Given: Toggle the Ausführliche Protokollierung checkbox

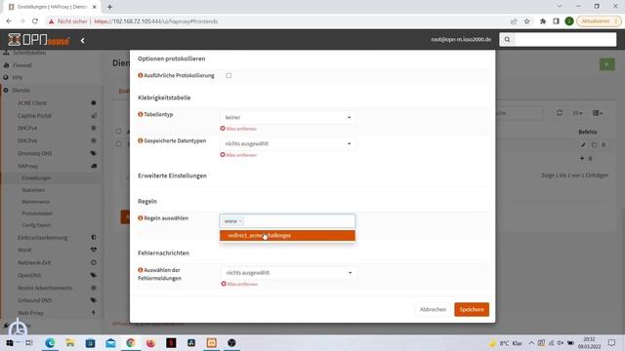Looking at the screenshot, I should (229, 76).
